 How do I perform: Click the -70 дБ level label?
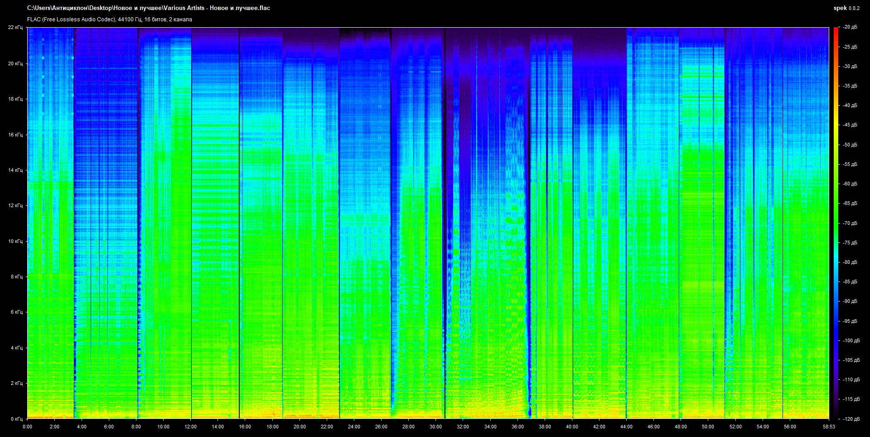pos(850,223)
